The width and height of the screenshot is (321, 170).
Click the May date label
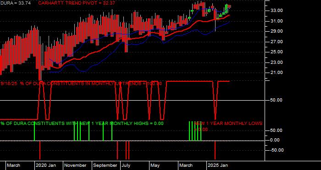pos(155,165)
